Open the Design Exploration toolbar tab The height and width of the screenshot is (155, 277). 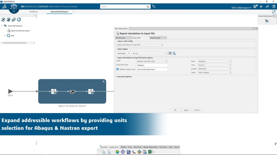tap(150, 147)
